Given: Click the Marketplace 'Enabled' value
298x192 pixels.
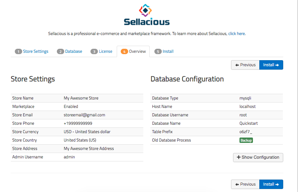Looking at the screenshot, I should 71,107.
